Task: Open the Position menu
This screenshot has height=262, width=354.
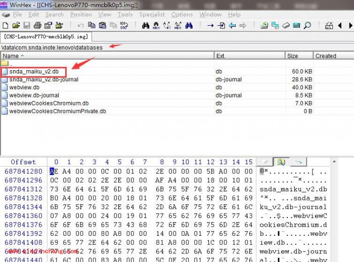Action: (81, 15)
